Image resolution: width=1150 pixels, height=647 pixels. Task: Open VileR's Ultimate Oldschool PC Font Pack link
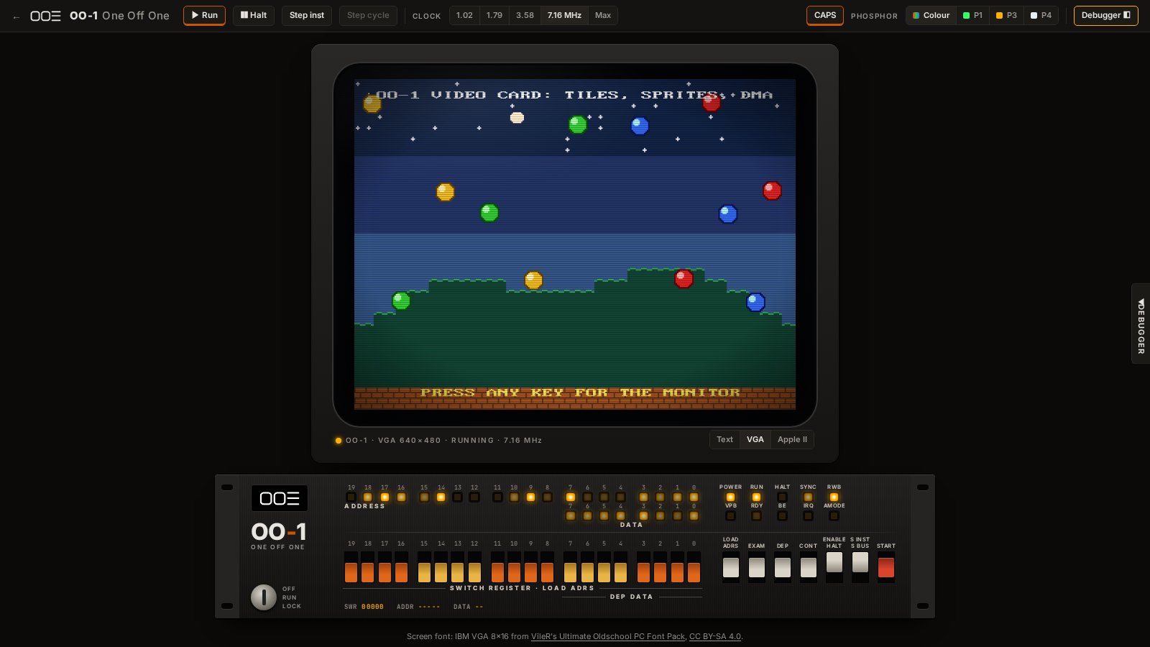pos(608,636)
